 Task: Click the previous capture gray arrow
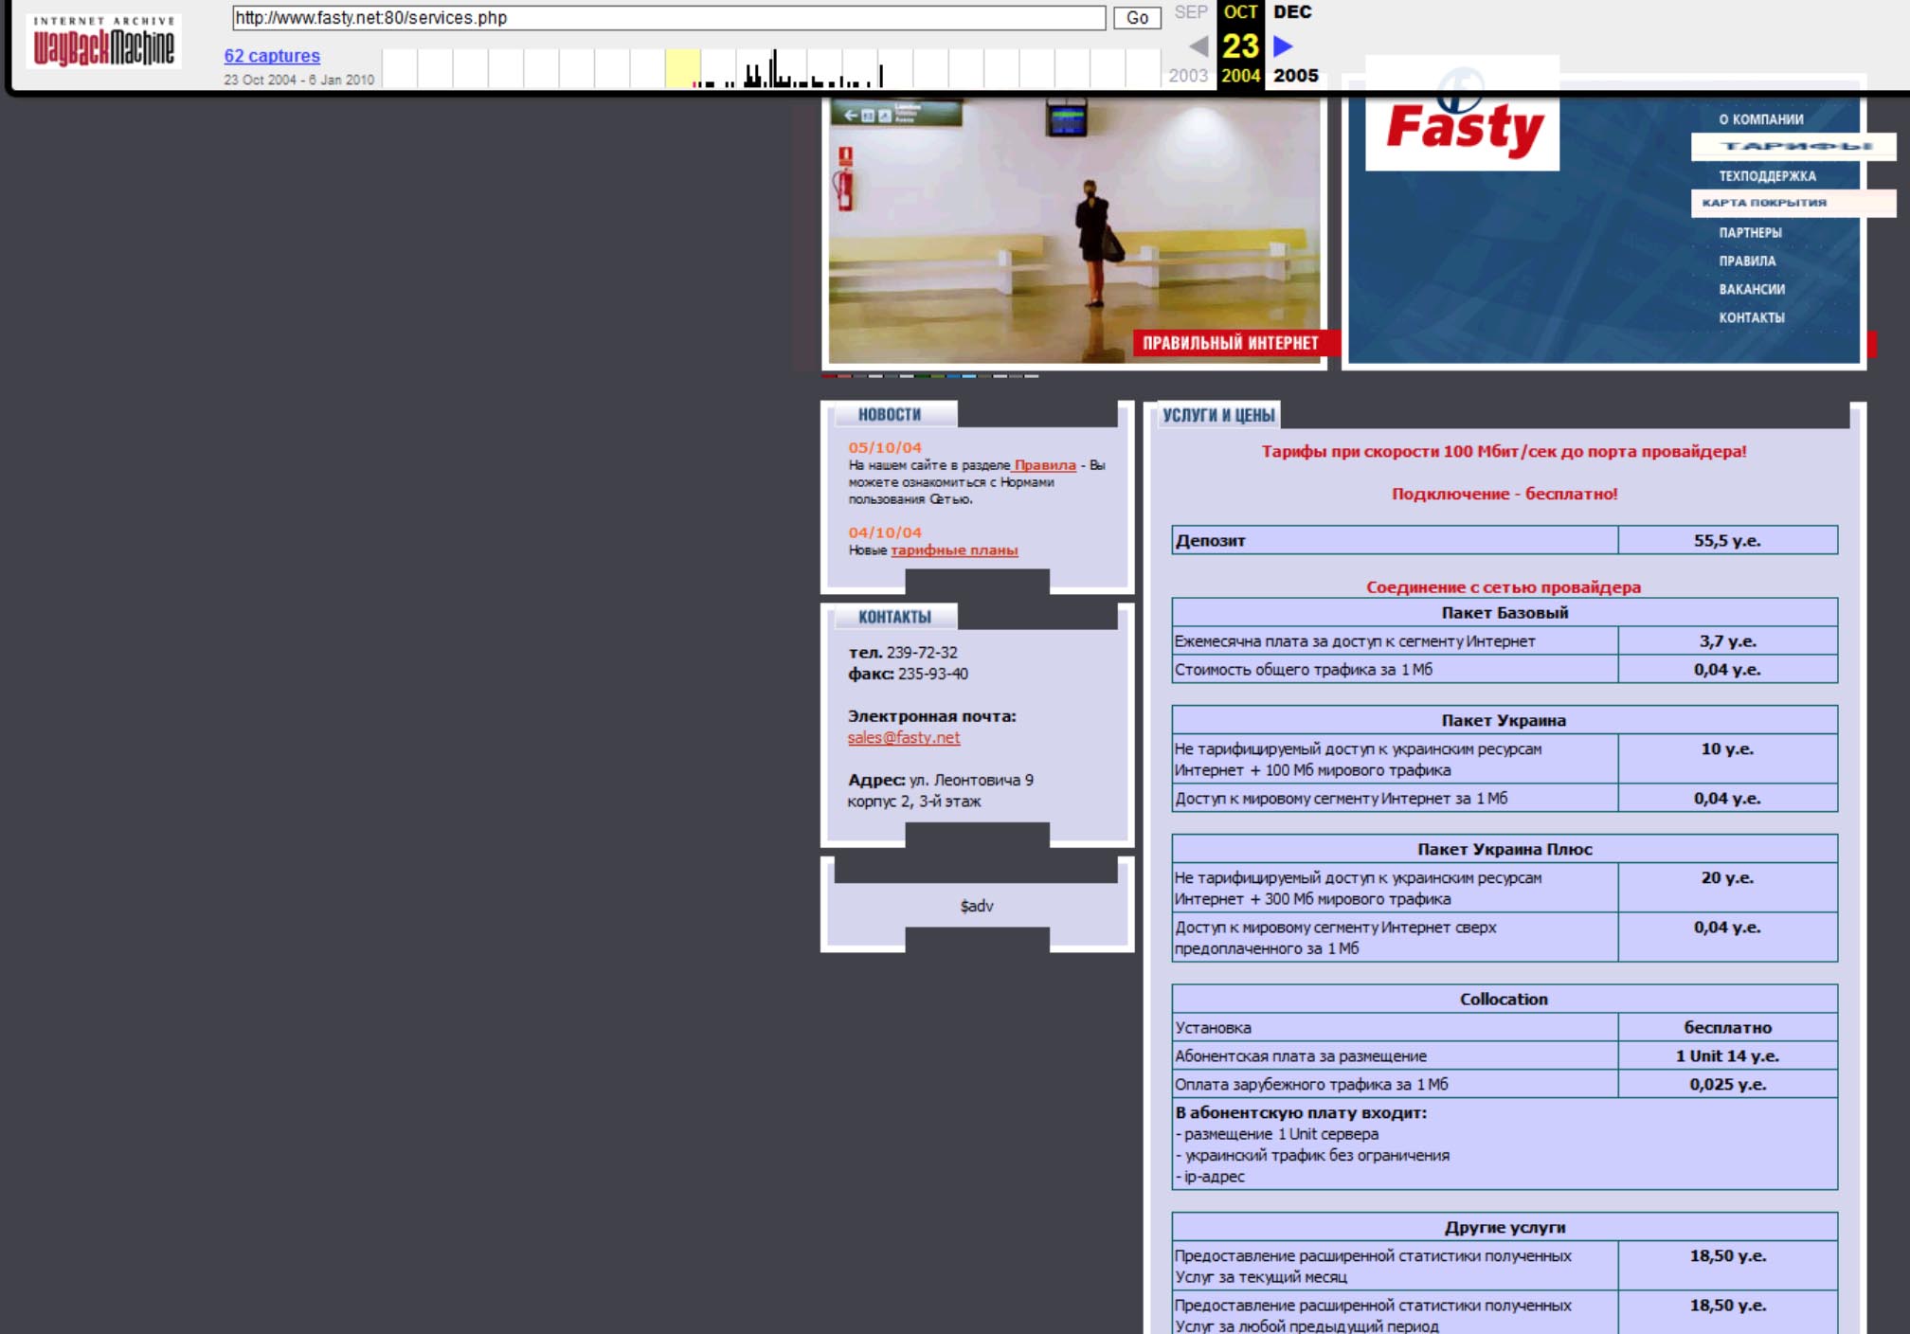[1198, 45]
